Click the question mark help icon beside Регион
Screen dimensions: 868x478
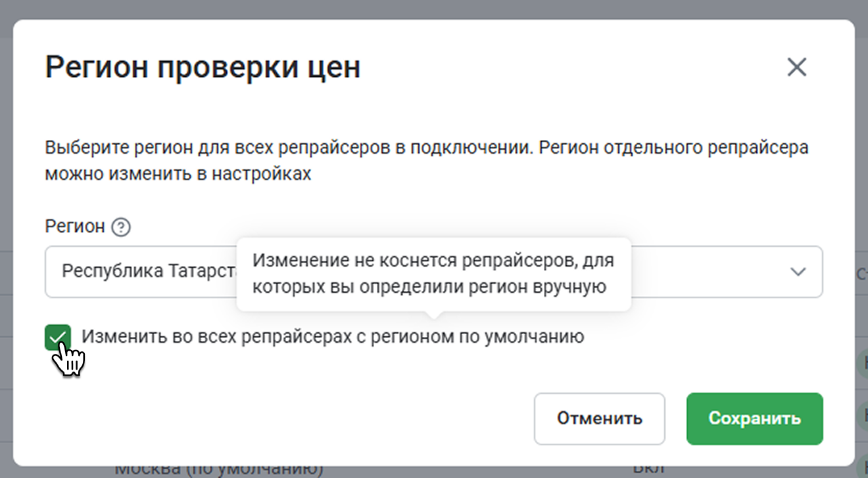[121, 227]
